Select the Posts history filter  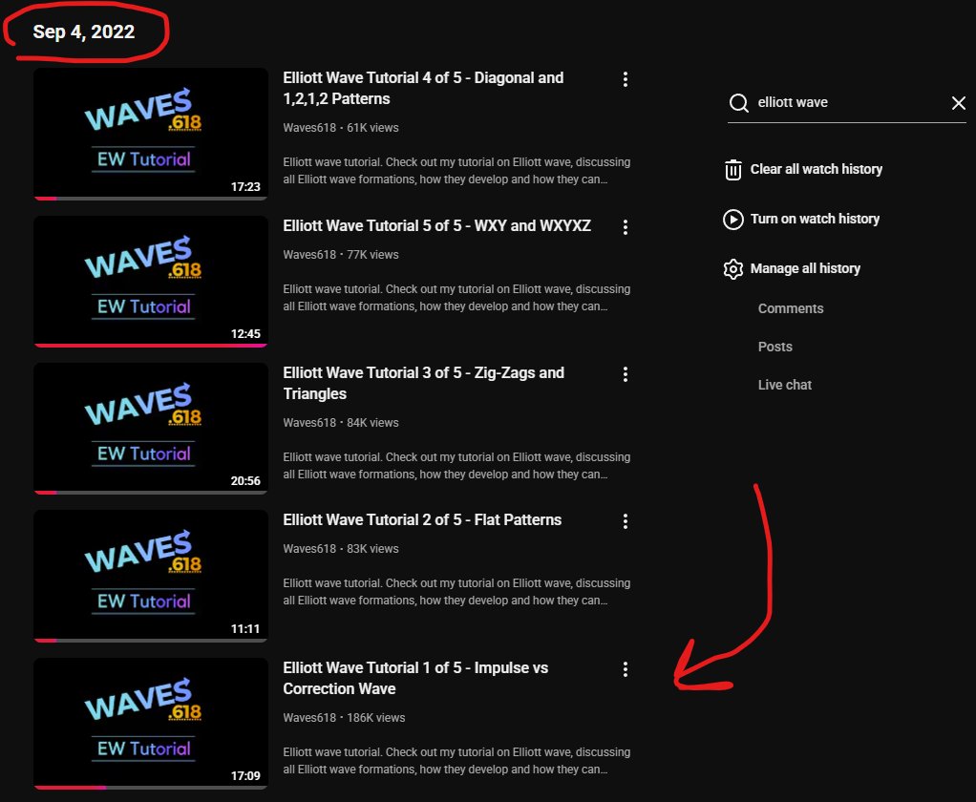coord(774,347)
